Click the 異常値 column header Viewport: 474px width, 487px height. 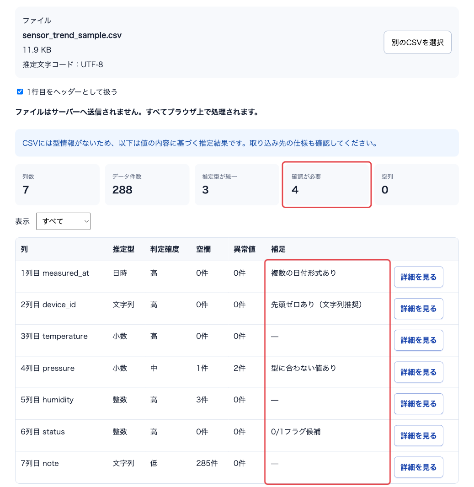point(245,249)
